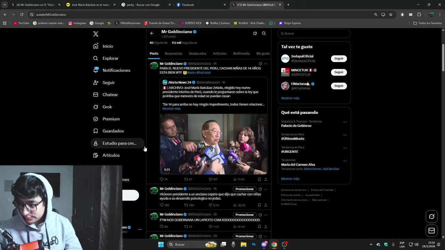
Task: View analytics of post with 11 mil views
Action: [238, 179]
